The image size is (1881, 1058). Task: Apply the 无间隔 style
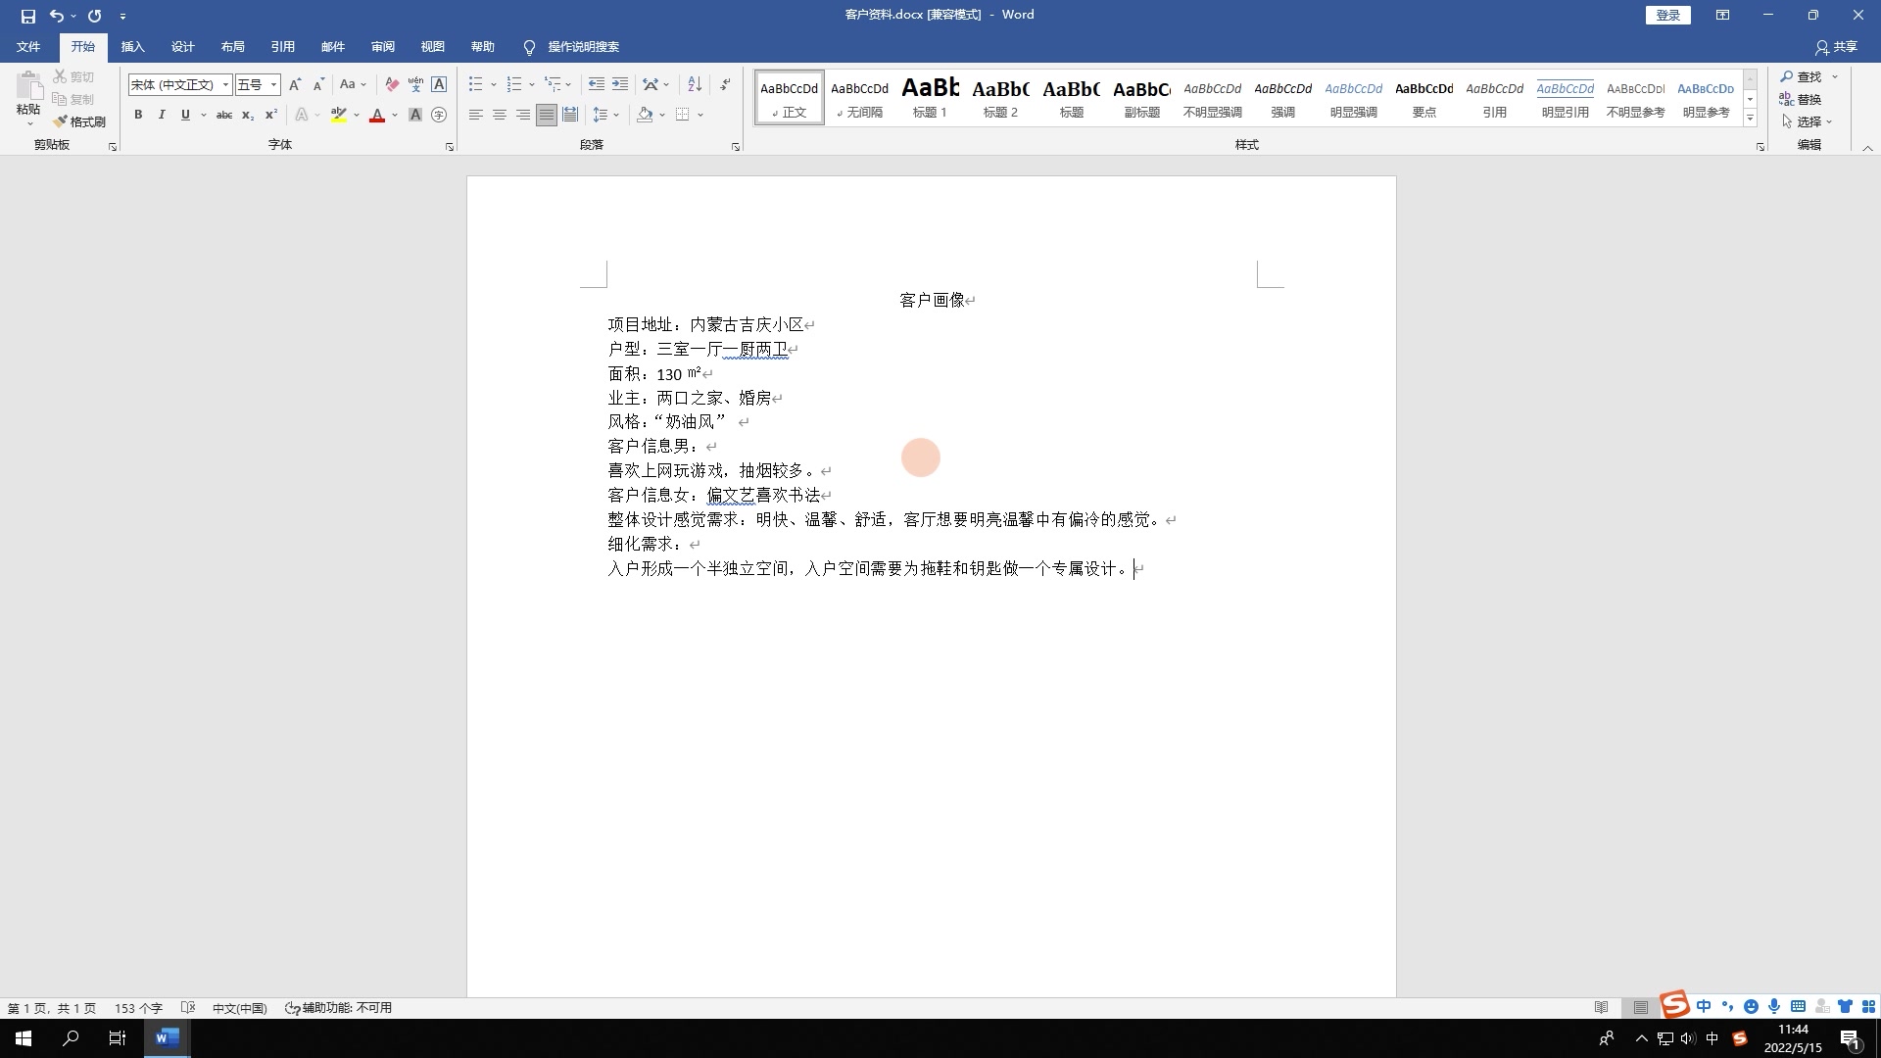[859, 97]
